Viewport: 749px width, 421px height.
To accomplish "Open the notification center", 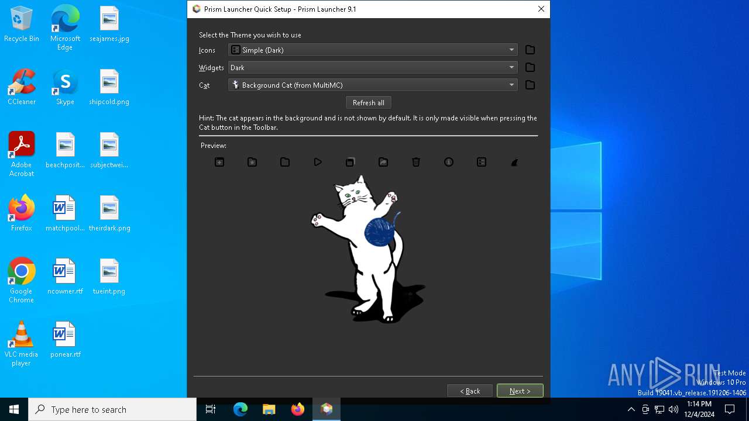I will (x=730, y=409).
